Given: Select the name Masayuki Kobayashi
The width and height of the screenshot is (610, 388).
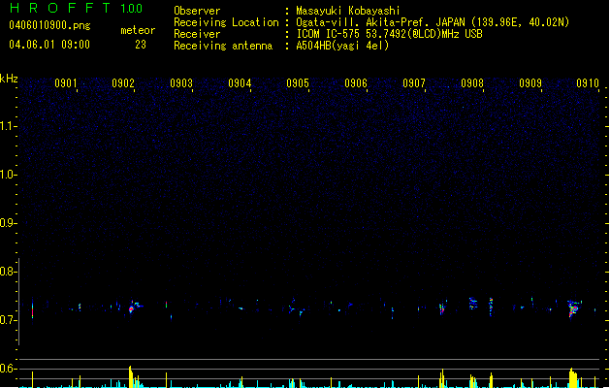Looking at the screenshot, I should click(x=348, y=11).
